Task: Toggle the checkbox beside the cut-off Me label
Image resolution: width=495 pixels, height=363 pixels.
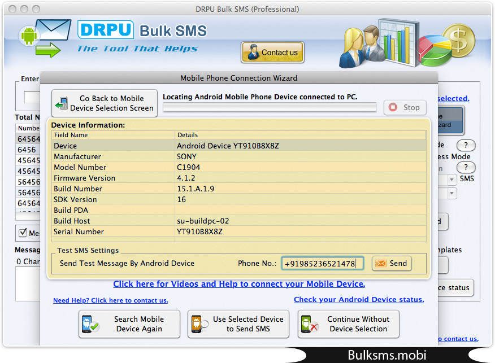Action: 23,233
